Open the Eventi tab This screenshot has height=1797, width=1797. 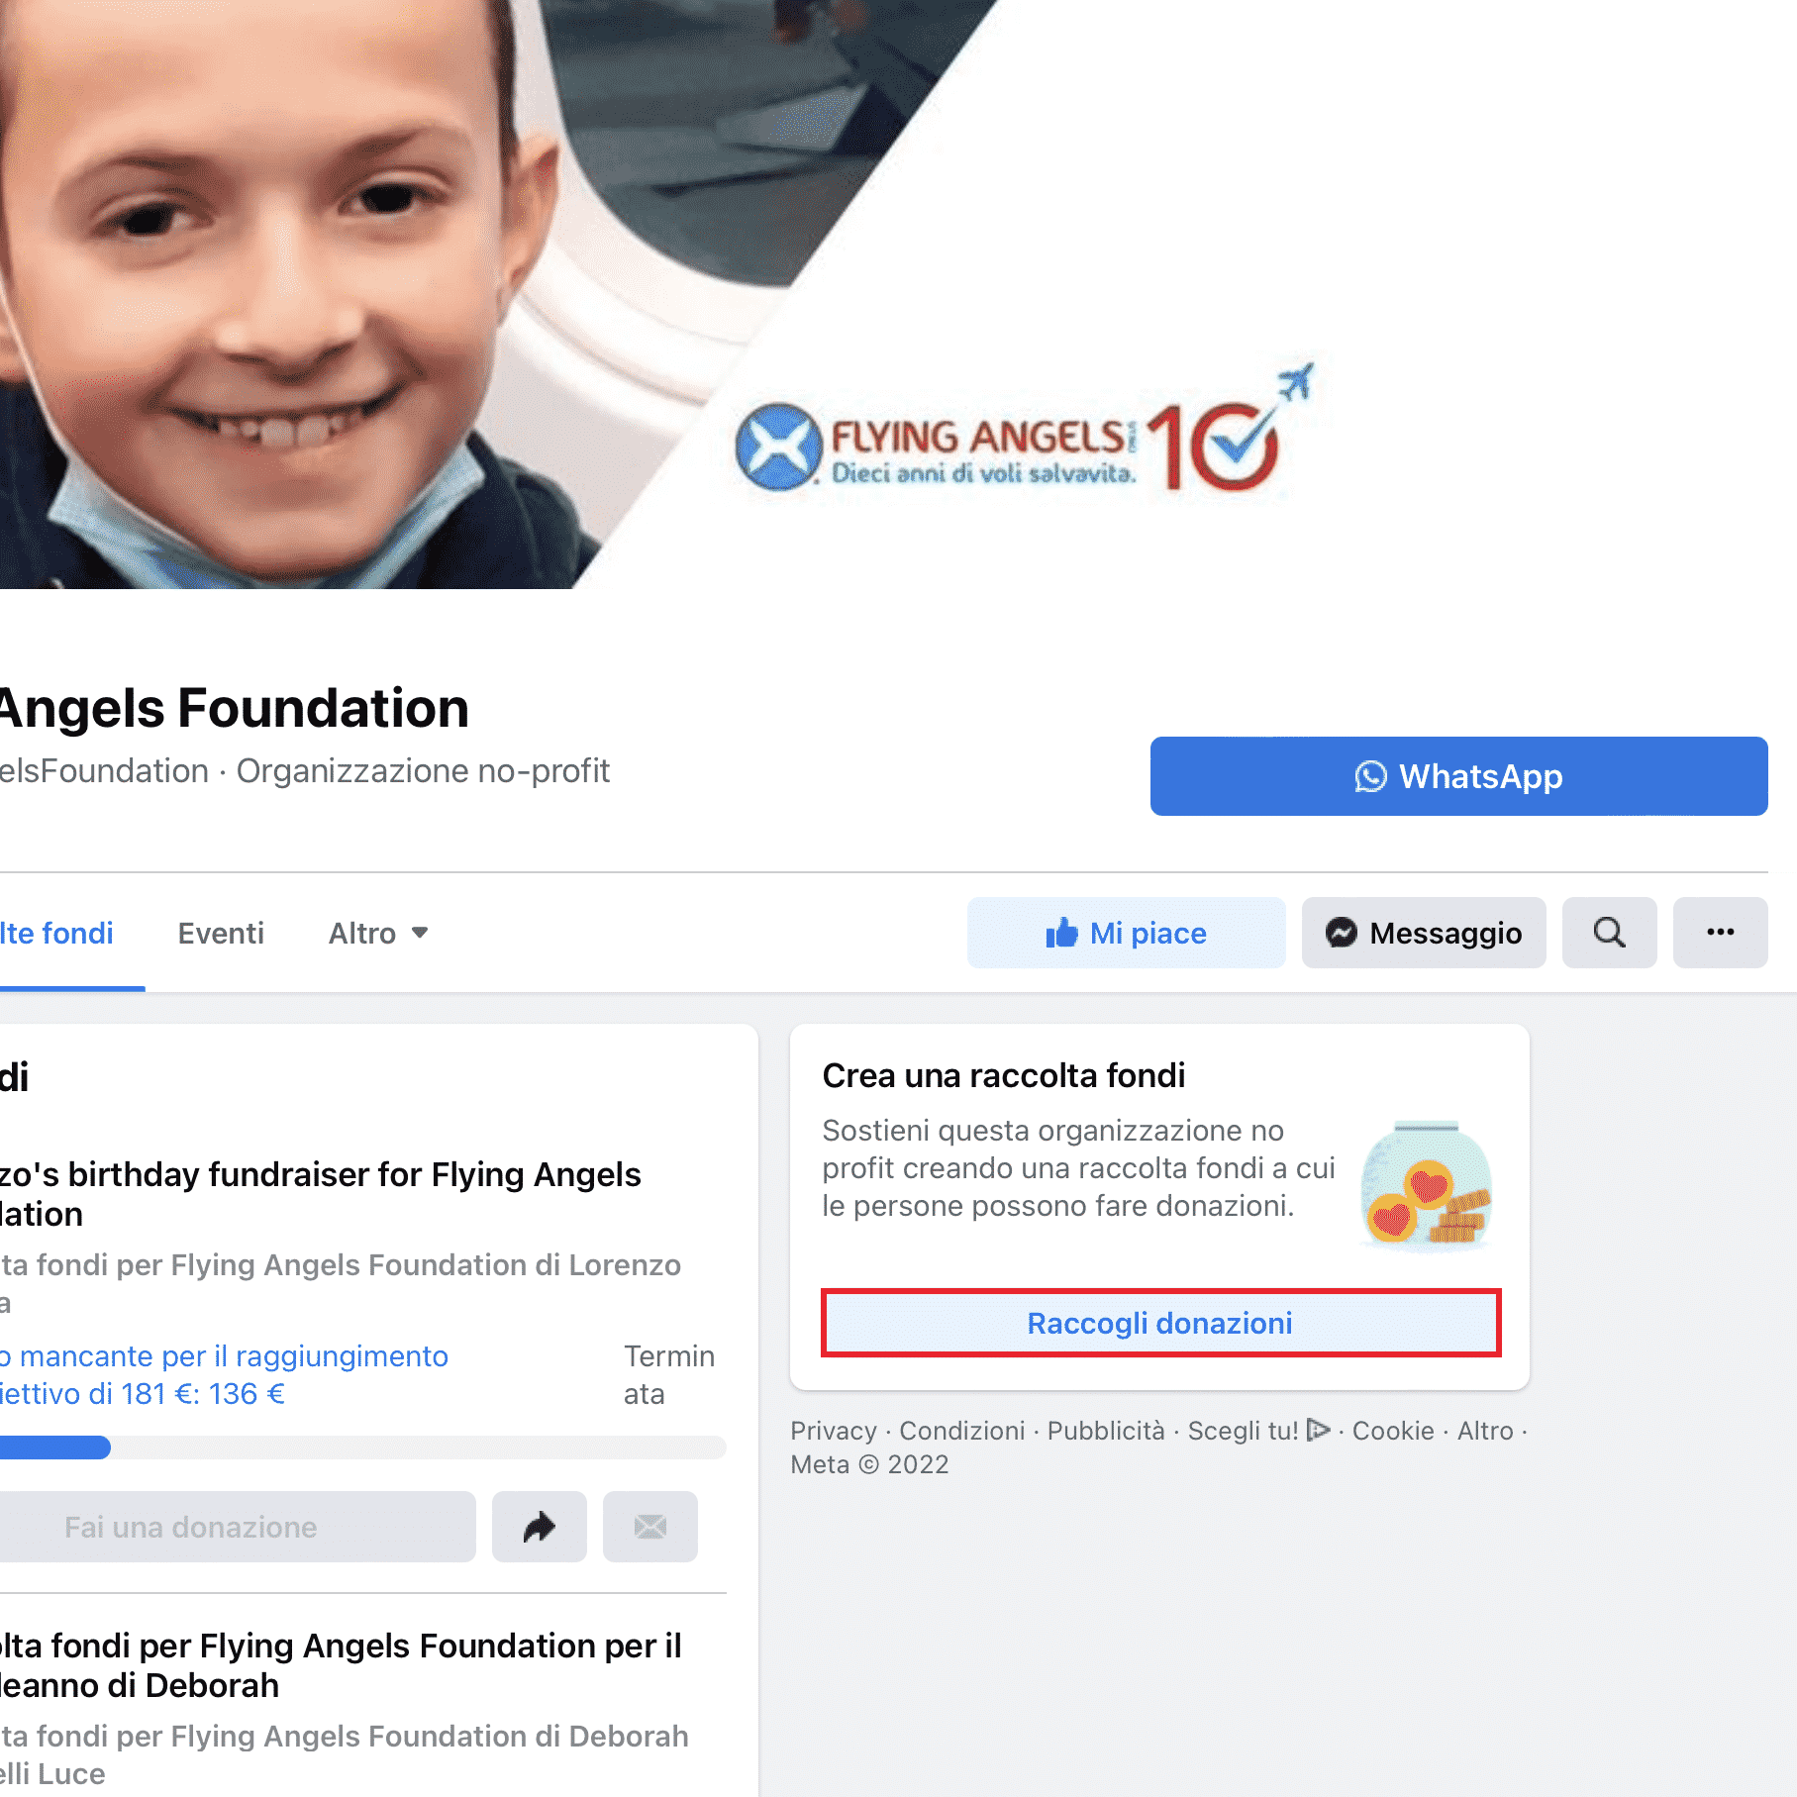tap(221, 933)
